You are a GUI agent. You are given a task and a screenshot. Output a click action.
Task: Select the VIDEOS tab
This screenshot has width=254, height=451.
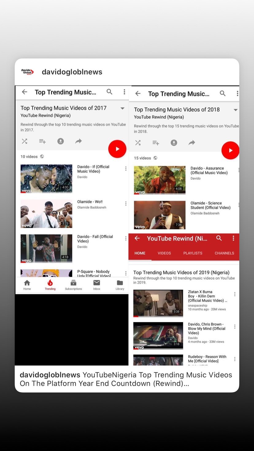[x=164, y=253]
